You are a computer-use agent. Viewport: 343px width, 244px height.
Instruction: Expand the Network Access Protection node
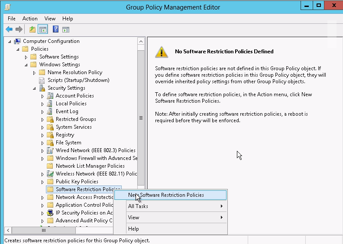[42, 197]
